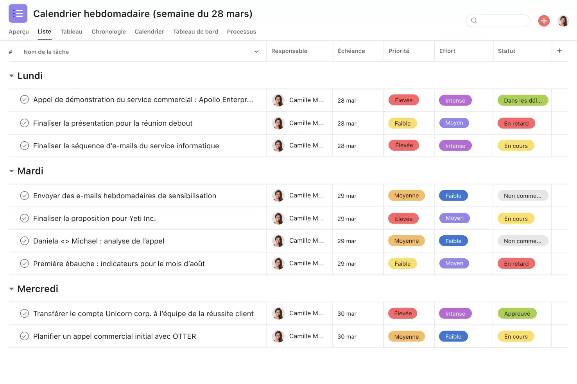Open the 'Nom de la tâche' column dropdown
The image size is (577, 384).
[x=256, y=51]
